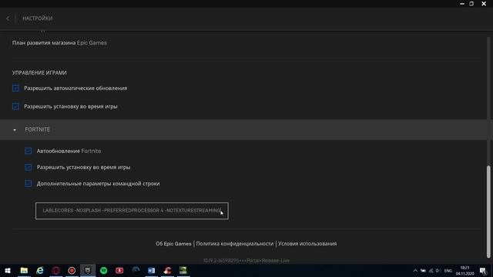
Task: Switch to Epic Games Launcher taskbar icon
Action: pyautogui.click(x=88, y=270)
